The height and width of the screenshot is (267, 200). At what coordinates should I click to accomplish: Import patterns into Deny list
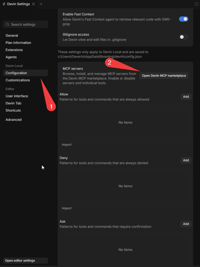pos(67,208)
